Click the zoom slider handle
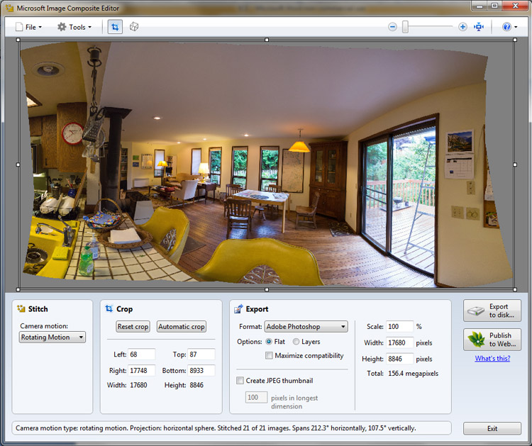532x446 pixels. (x=405, y=27)
